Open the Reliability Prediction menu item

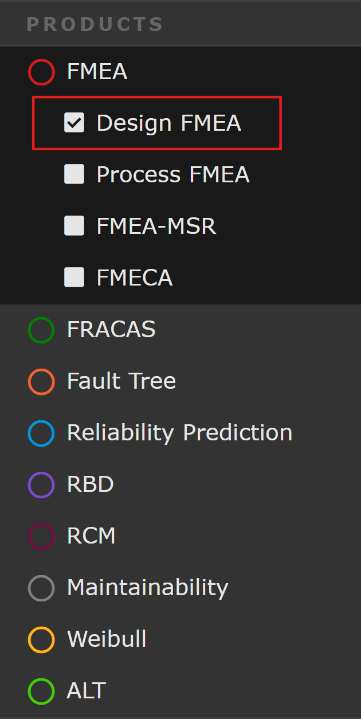pyautogui.click(x=179, y=433)
